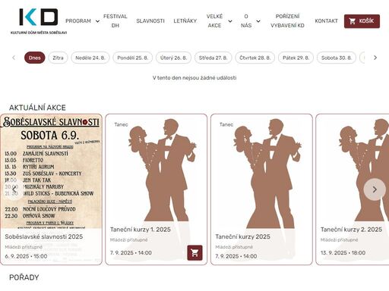Open the Program menu item
The width and height of the screenshot is (389, 291).
pyautogui.click(x=78, y=21)
